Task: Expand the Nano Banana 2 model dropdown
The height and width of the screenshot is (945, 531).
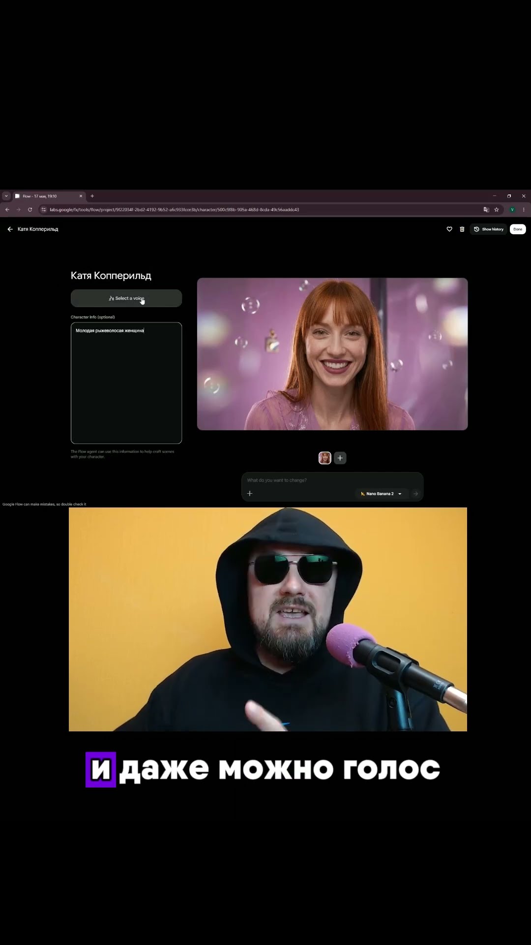Action: tap(382, 494)
